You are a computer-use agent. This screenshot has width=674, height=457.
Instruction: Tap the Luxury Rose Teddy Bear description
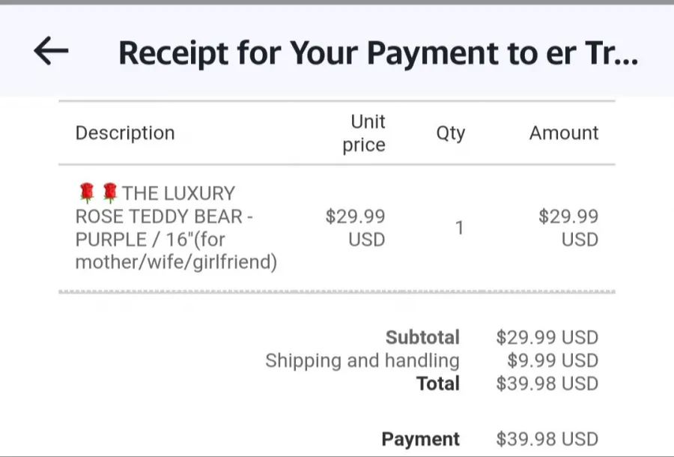pyautogui.click(x=176, y=228)
